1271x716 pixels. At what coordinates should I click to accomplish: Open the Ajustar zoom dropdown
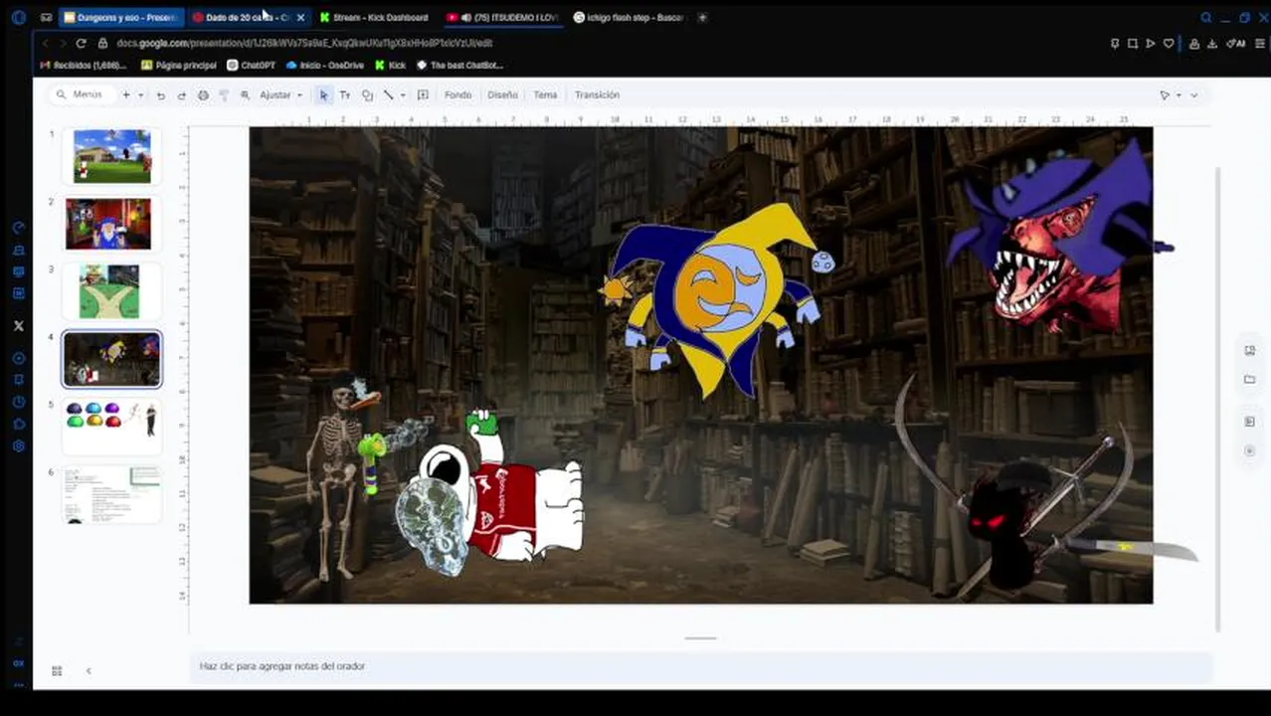(280, 95)
